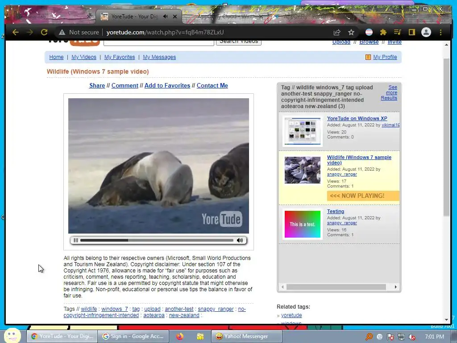Open the Testing video title link

(336, 211)
